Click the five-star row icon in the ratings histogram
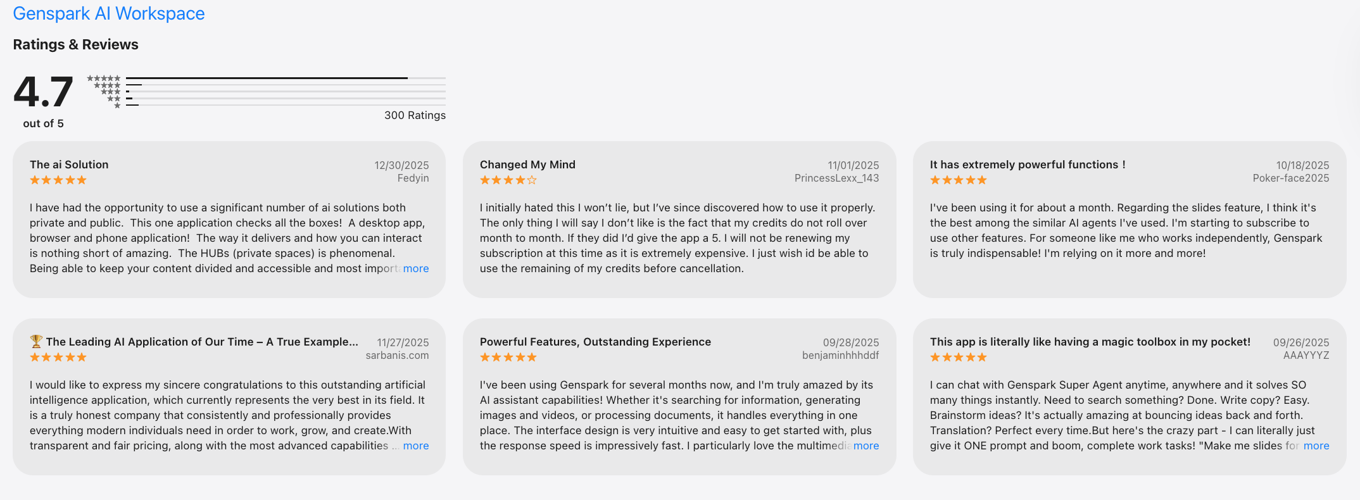The width and height of the screenshot is (1360, 500). pos(104,78)
